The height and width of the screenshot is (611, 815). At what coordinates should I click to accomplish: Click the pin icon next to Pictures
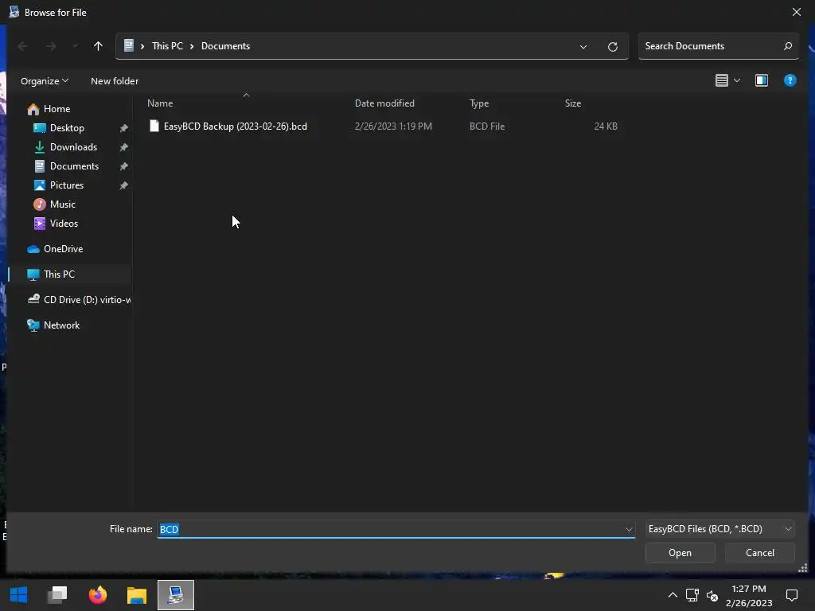point(123,185)
